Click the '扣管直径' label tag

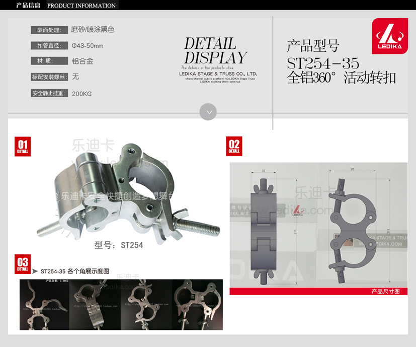point(49,46)
